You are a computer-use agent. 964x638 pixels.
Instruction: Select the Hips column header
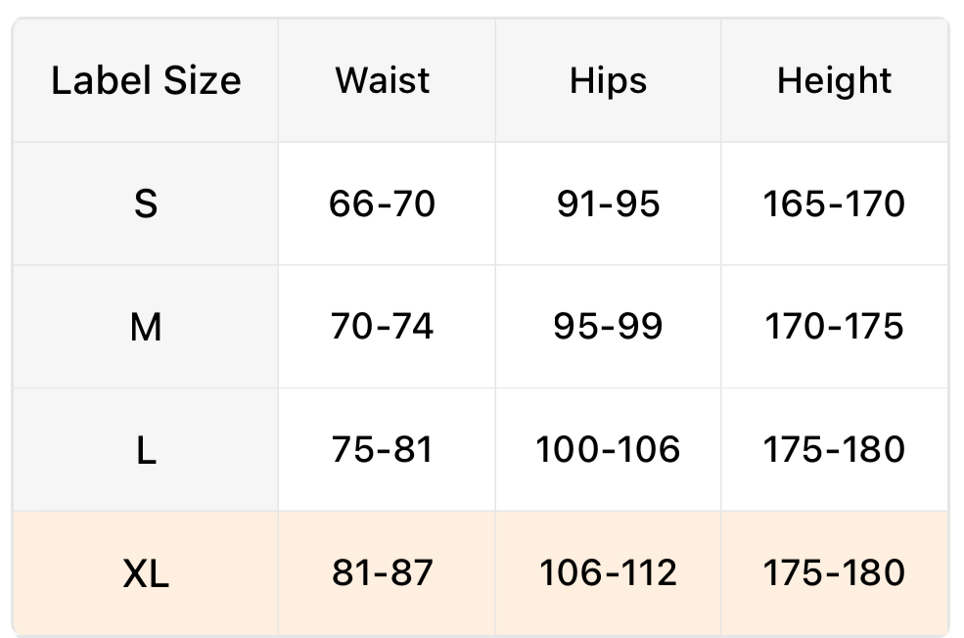608,80
